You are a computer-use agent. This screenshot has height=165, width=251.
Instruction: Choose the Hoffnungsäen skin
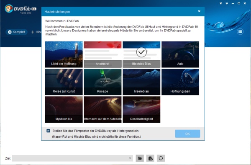pyautogui.click(x=180, y=82)
